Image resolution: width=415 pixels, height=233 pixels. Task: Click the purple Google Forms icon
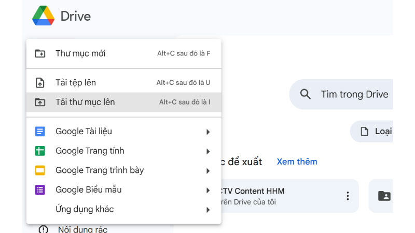point(40,190)
